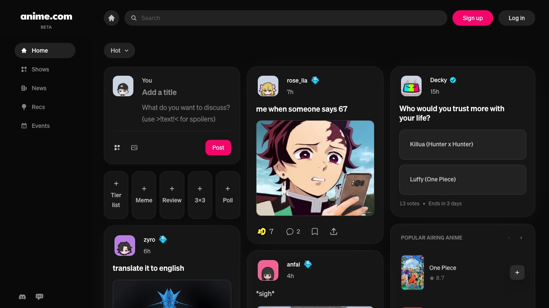Click the Log in button
Screen dimensions: 549x308
pyautogui.click(x=517, y=18)
